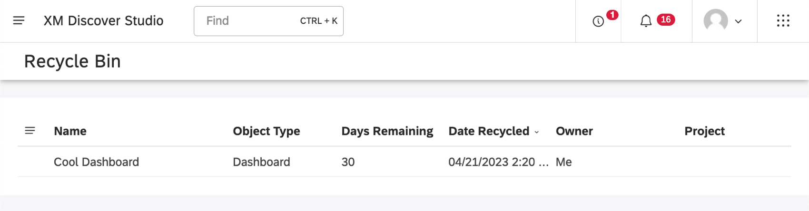
Task: Click the Owner column header
Action: [574, 131]
